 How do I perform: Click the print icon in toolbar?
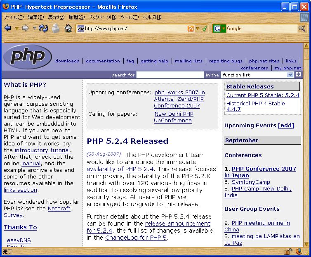click(x=56, y=28)
